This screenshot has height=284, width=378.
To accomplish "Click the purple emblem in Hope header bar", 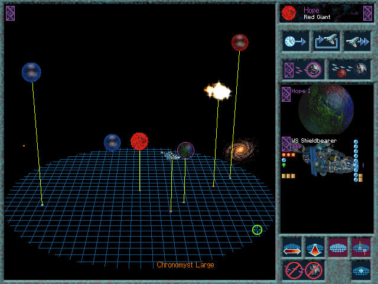I will pyautogui.click(x=367, y=14).
